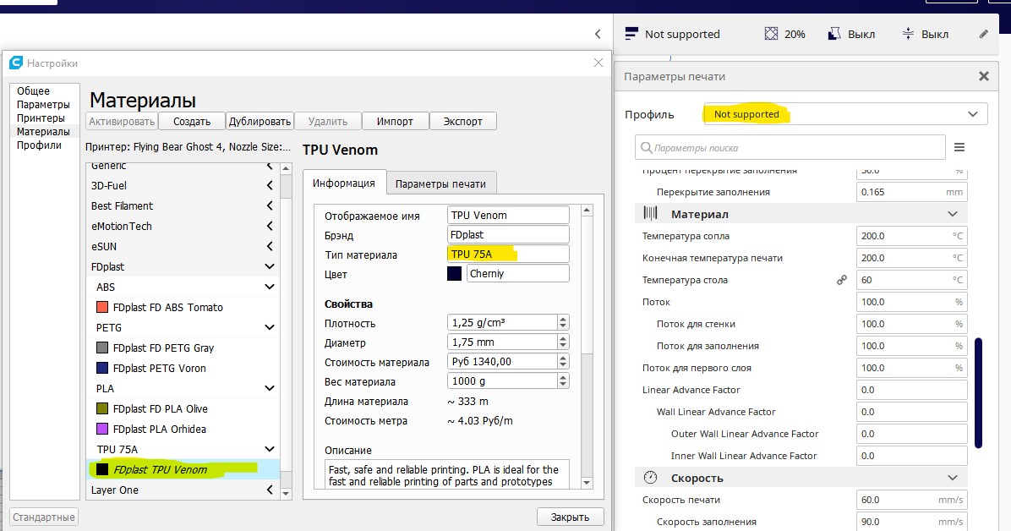Expand the eSUN brand group

(270, 246)
